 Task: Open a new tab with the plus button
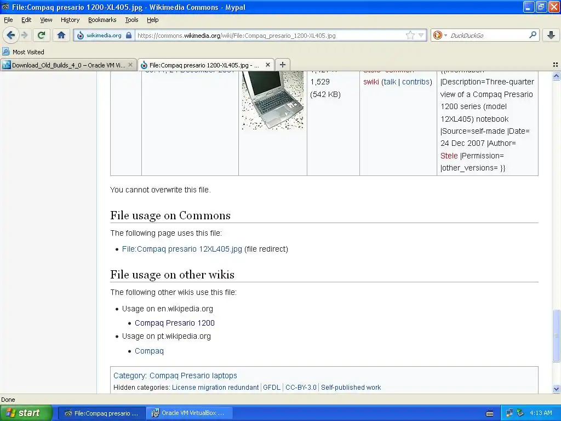coord(283,65)
